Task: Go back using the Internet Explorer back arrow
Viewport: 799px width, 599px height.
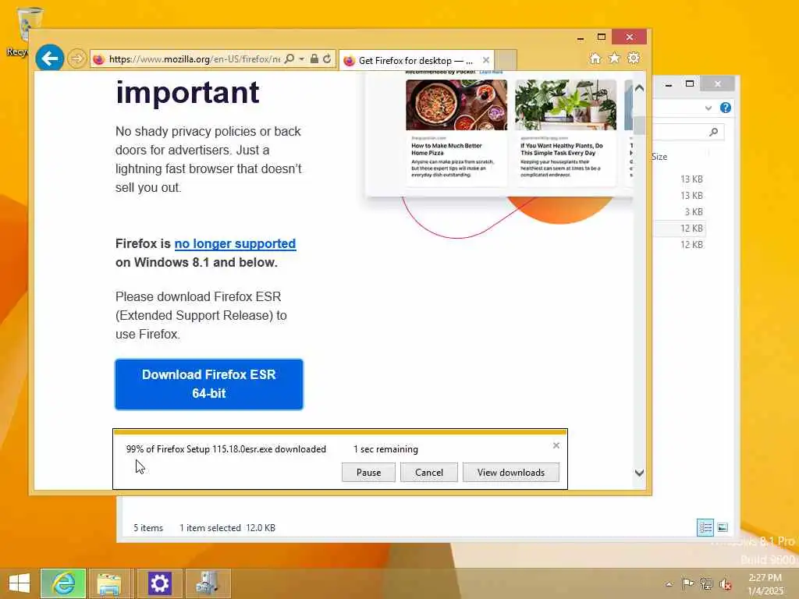Action: point(49,58)
